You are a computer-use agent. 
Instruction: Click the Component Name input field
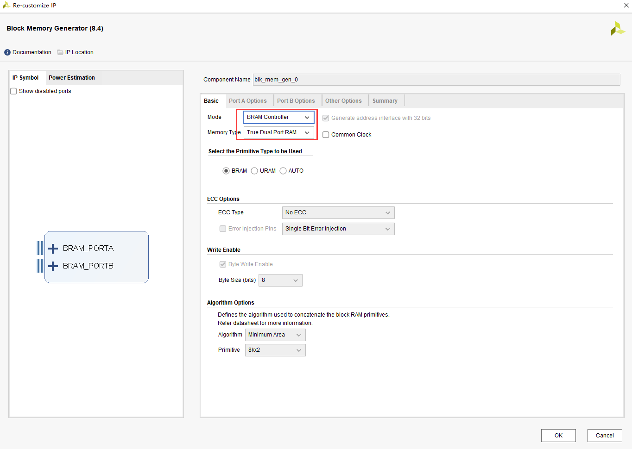pyautogui.click(x=436, y=80)
